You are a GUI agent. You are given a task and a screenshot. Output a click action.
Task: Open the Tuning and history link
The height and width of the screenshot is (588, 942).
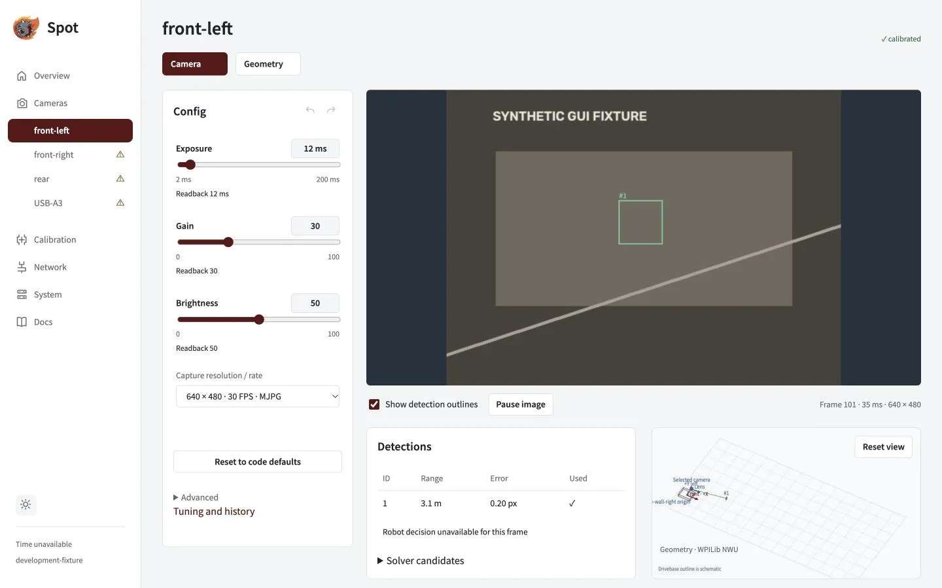(214, 512)
